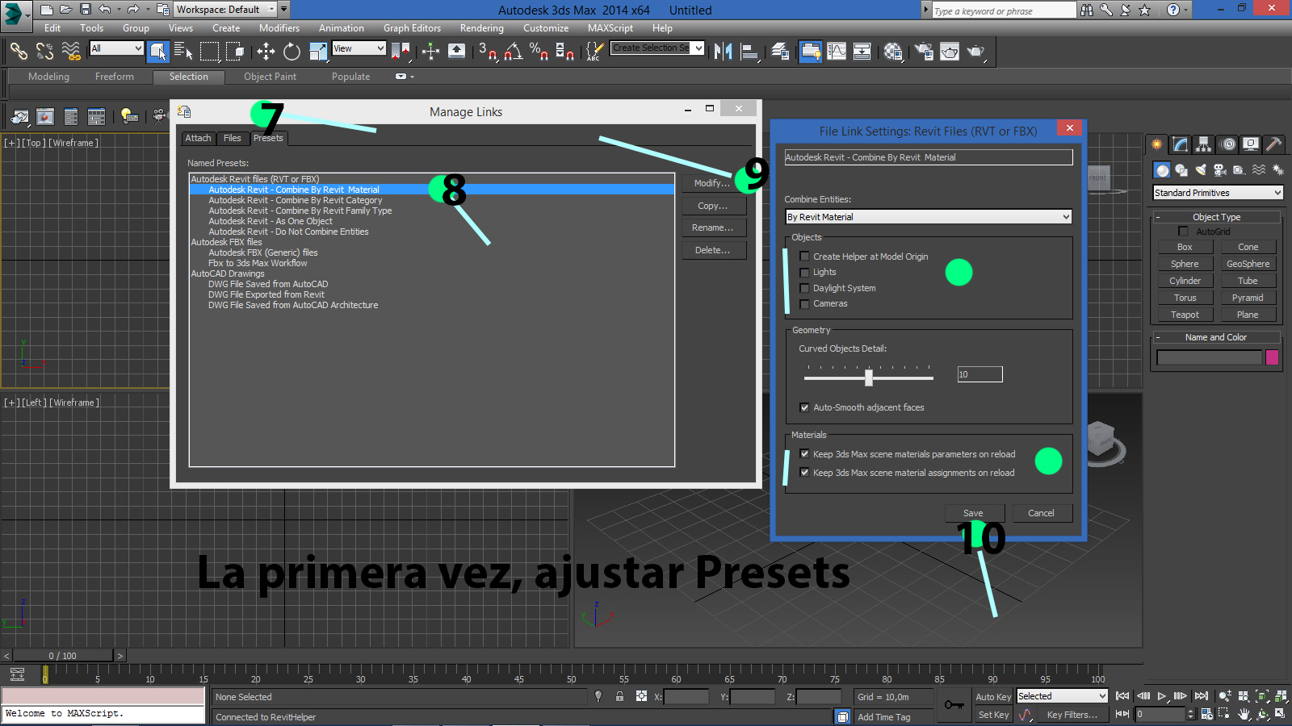Click the preset name text field
Screen dimensions: 1292x726
point(929,157)
